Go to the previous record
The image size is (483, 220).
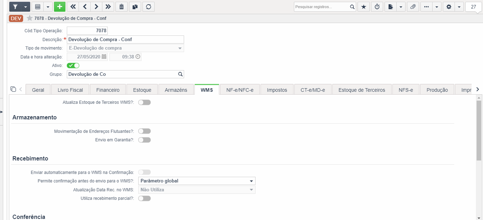[85, 7]
